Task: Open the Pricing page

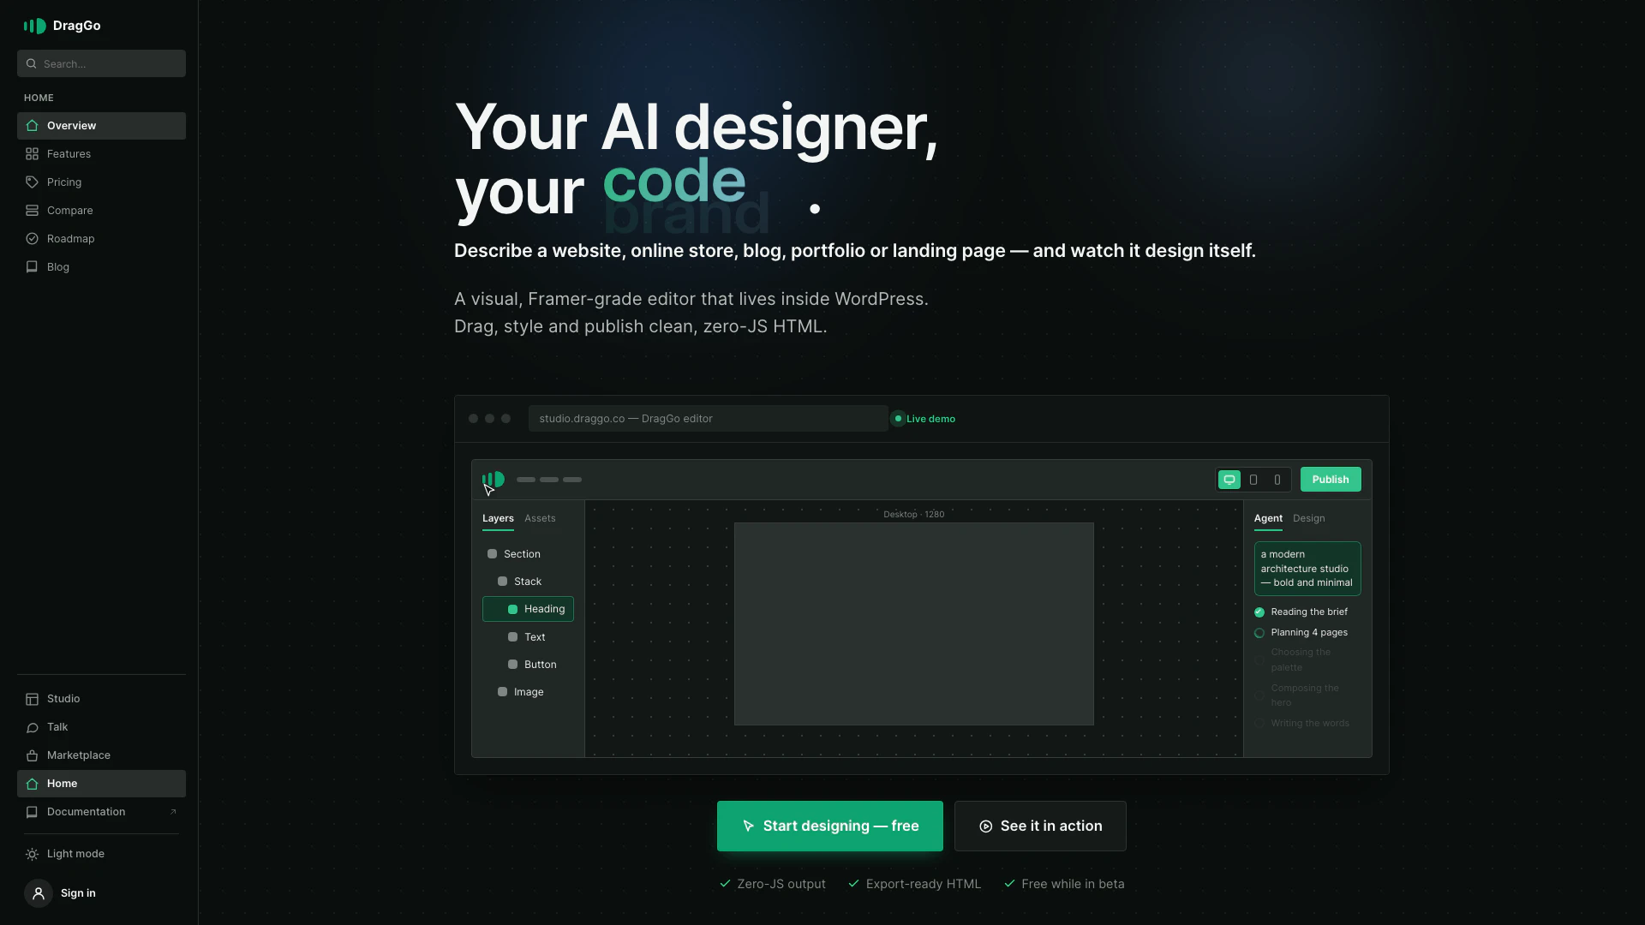Action: (x=101, y=182)
